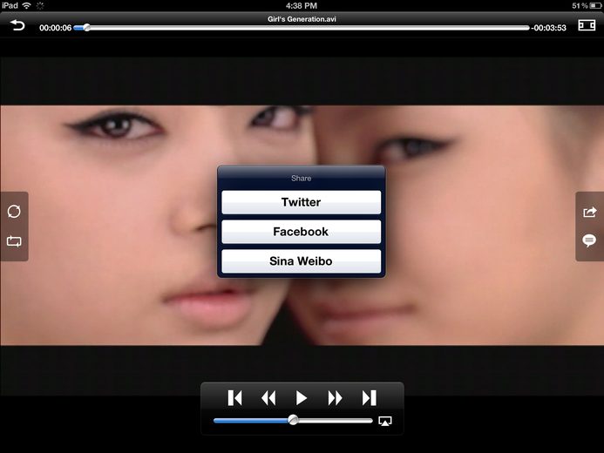Fast forward the video
The width and height of the screenshot is (604, 453).
tap(335, 398)
